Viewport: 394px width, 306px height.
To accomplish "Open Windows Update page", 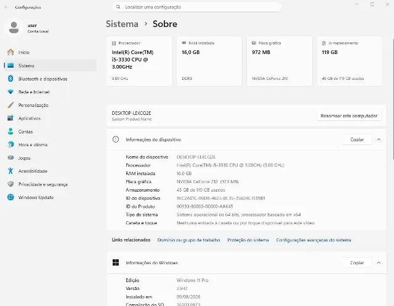I will point(50,197).
